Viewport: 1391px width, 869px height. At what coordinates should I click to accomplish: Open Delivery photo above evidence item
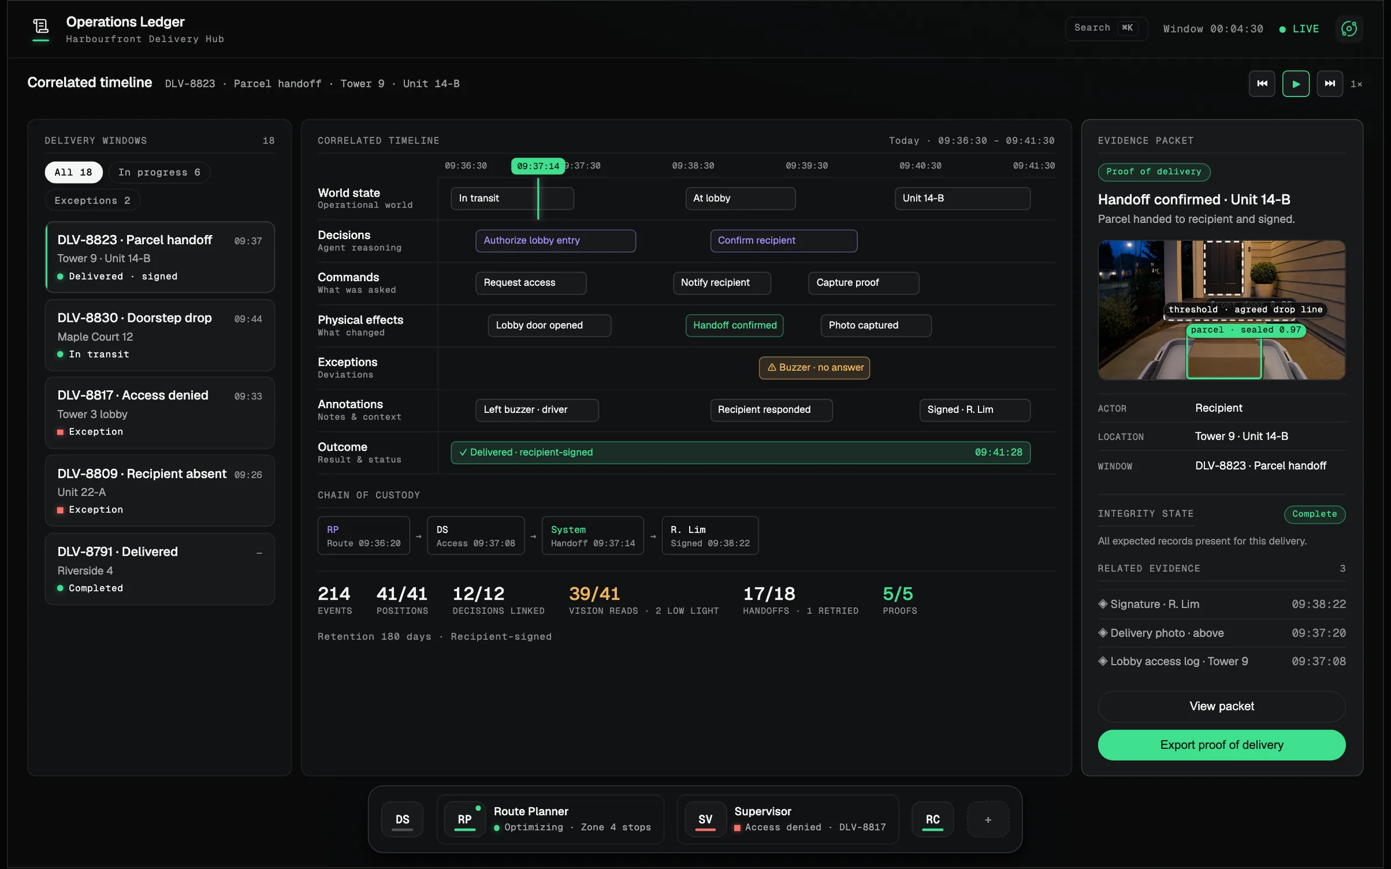click(x=1221, y=633)
